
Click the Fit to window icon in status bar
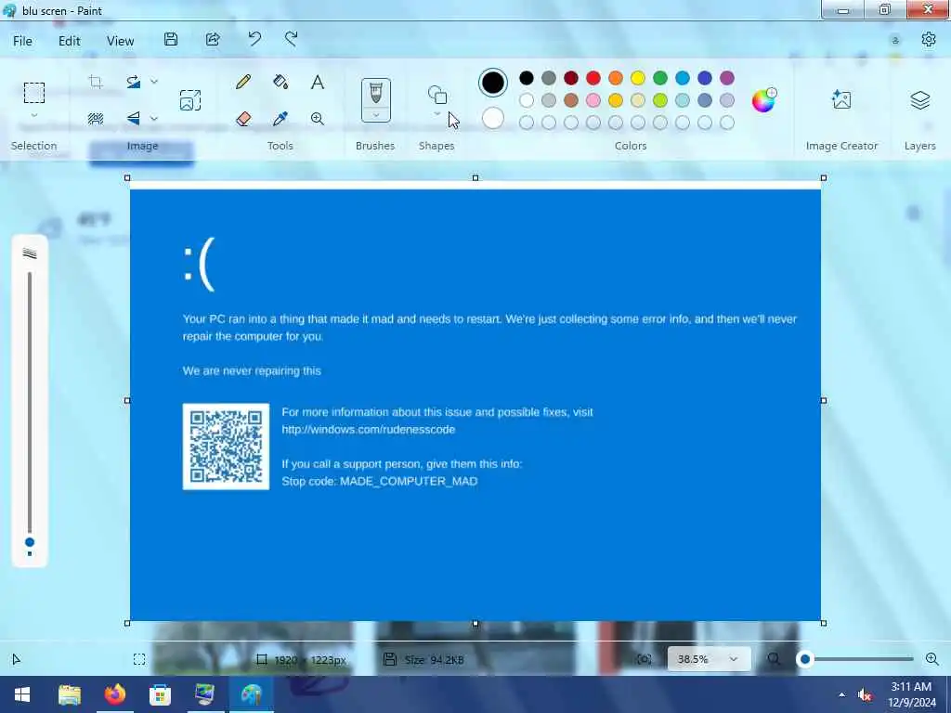[645, 659]
